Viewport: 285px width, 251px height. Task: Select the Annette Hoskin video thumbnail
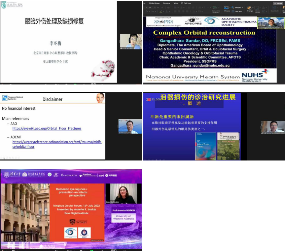pos(121,194)
